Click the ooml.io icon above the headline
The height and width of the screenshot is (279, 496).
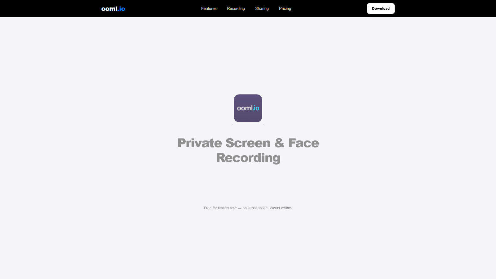tap(248, 108)
